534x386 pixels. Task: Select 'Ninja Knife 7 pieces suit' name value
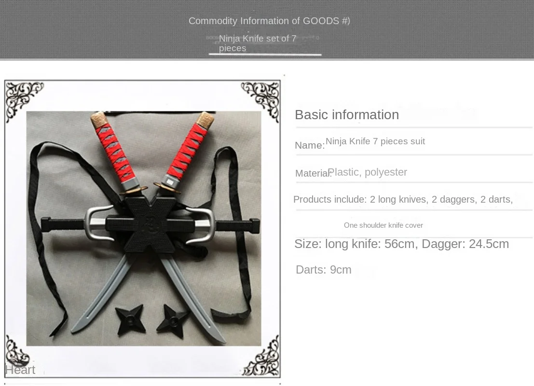(375, 141)
